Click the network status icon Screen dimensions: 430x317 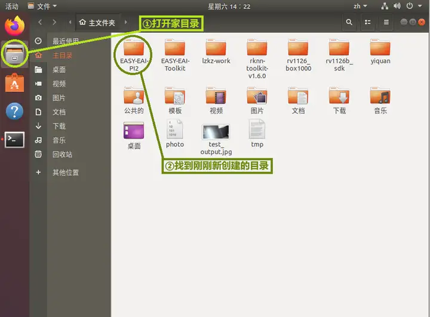pos(385,6)
